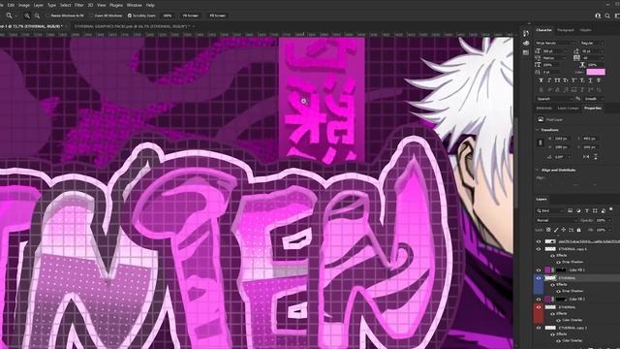Hide the Color Fill 1 layer

pos(539,270)
